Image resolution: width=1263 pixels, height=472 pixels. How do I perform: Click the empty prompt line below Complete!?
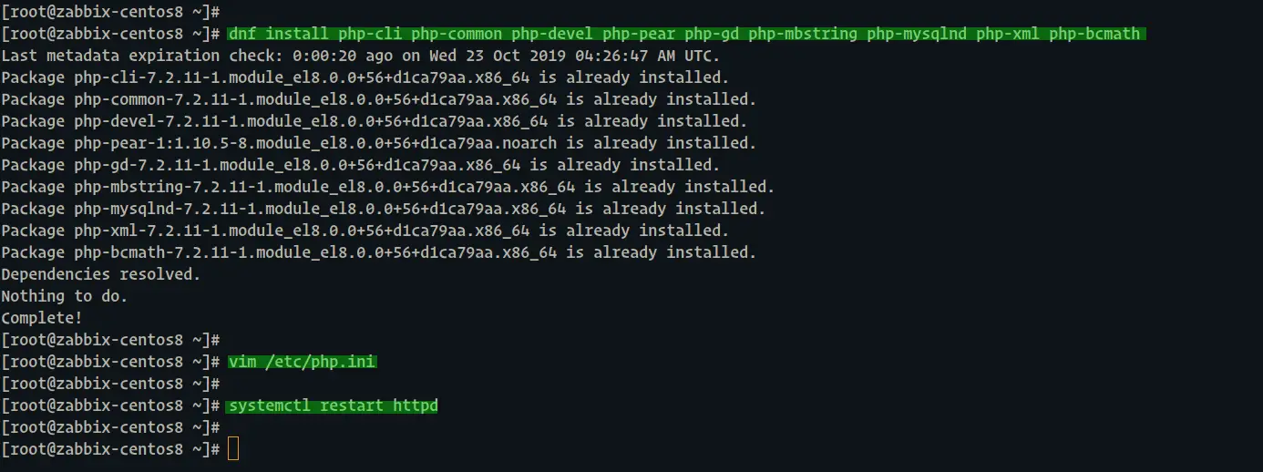click(x=110, y=340)
